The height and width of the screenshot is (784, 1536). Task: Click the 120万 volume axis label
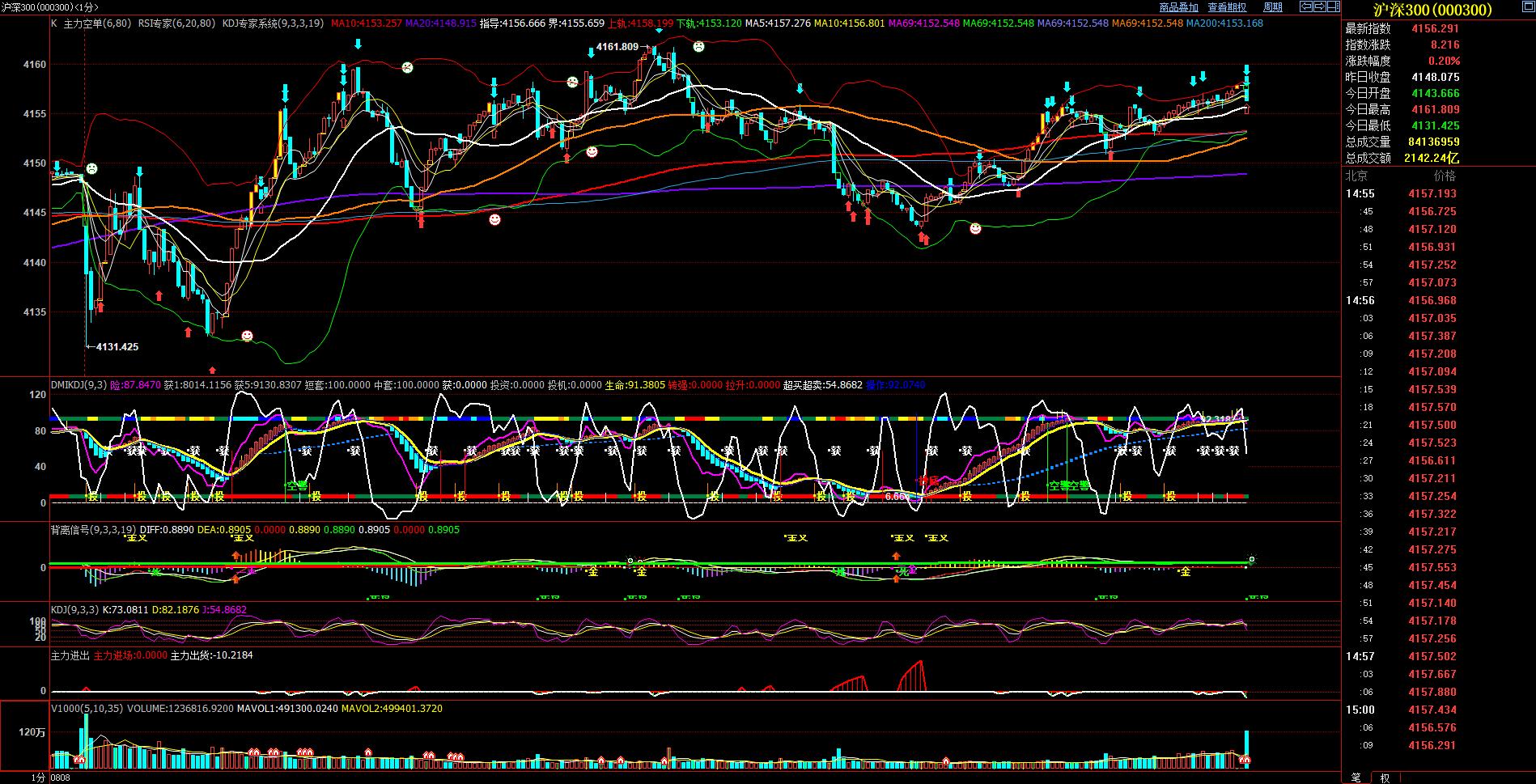click(32, 731)
